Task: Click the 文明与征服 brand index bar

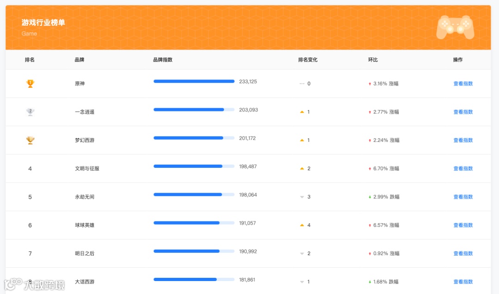Action: (194, 166)
